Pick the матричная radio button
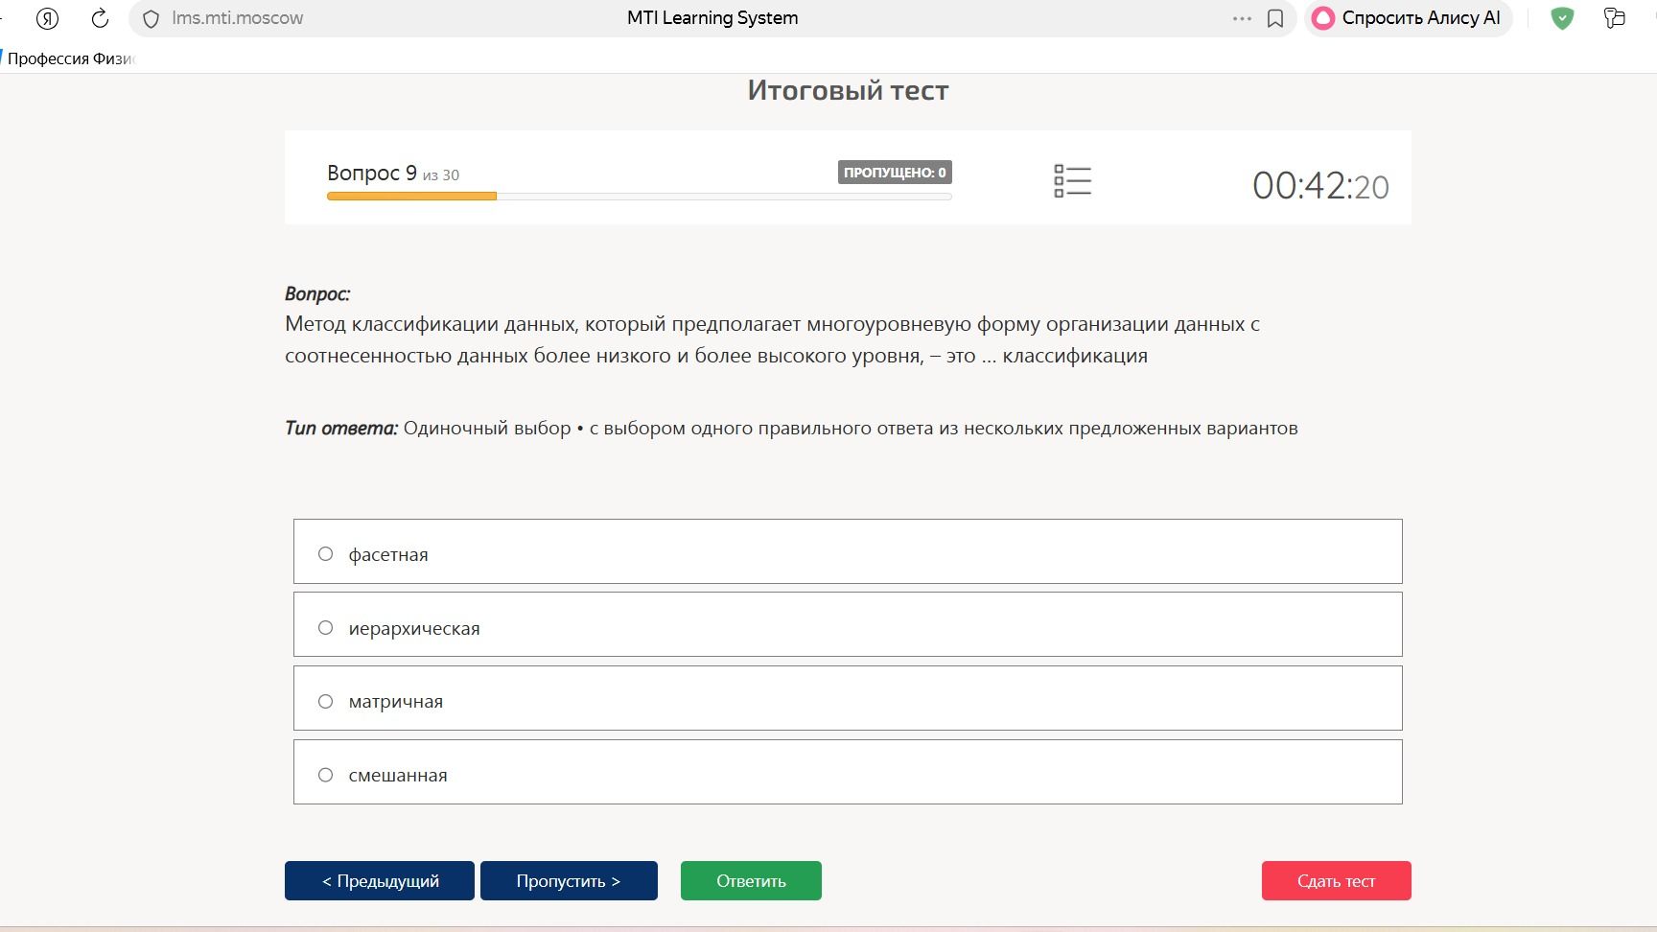 pos(325,701)
